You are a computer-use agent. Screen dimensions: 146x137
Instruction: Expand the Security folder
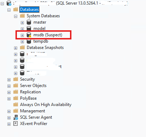pyautogui.click(x=9, y=80)
